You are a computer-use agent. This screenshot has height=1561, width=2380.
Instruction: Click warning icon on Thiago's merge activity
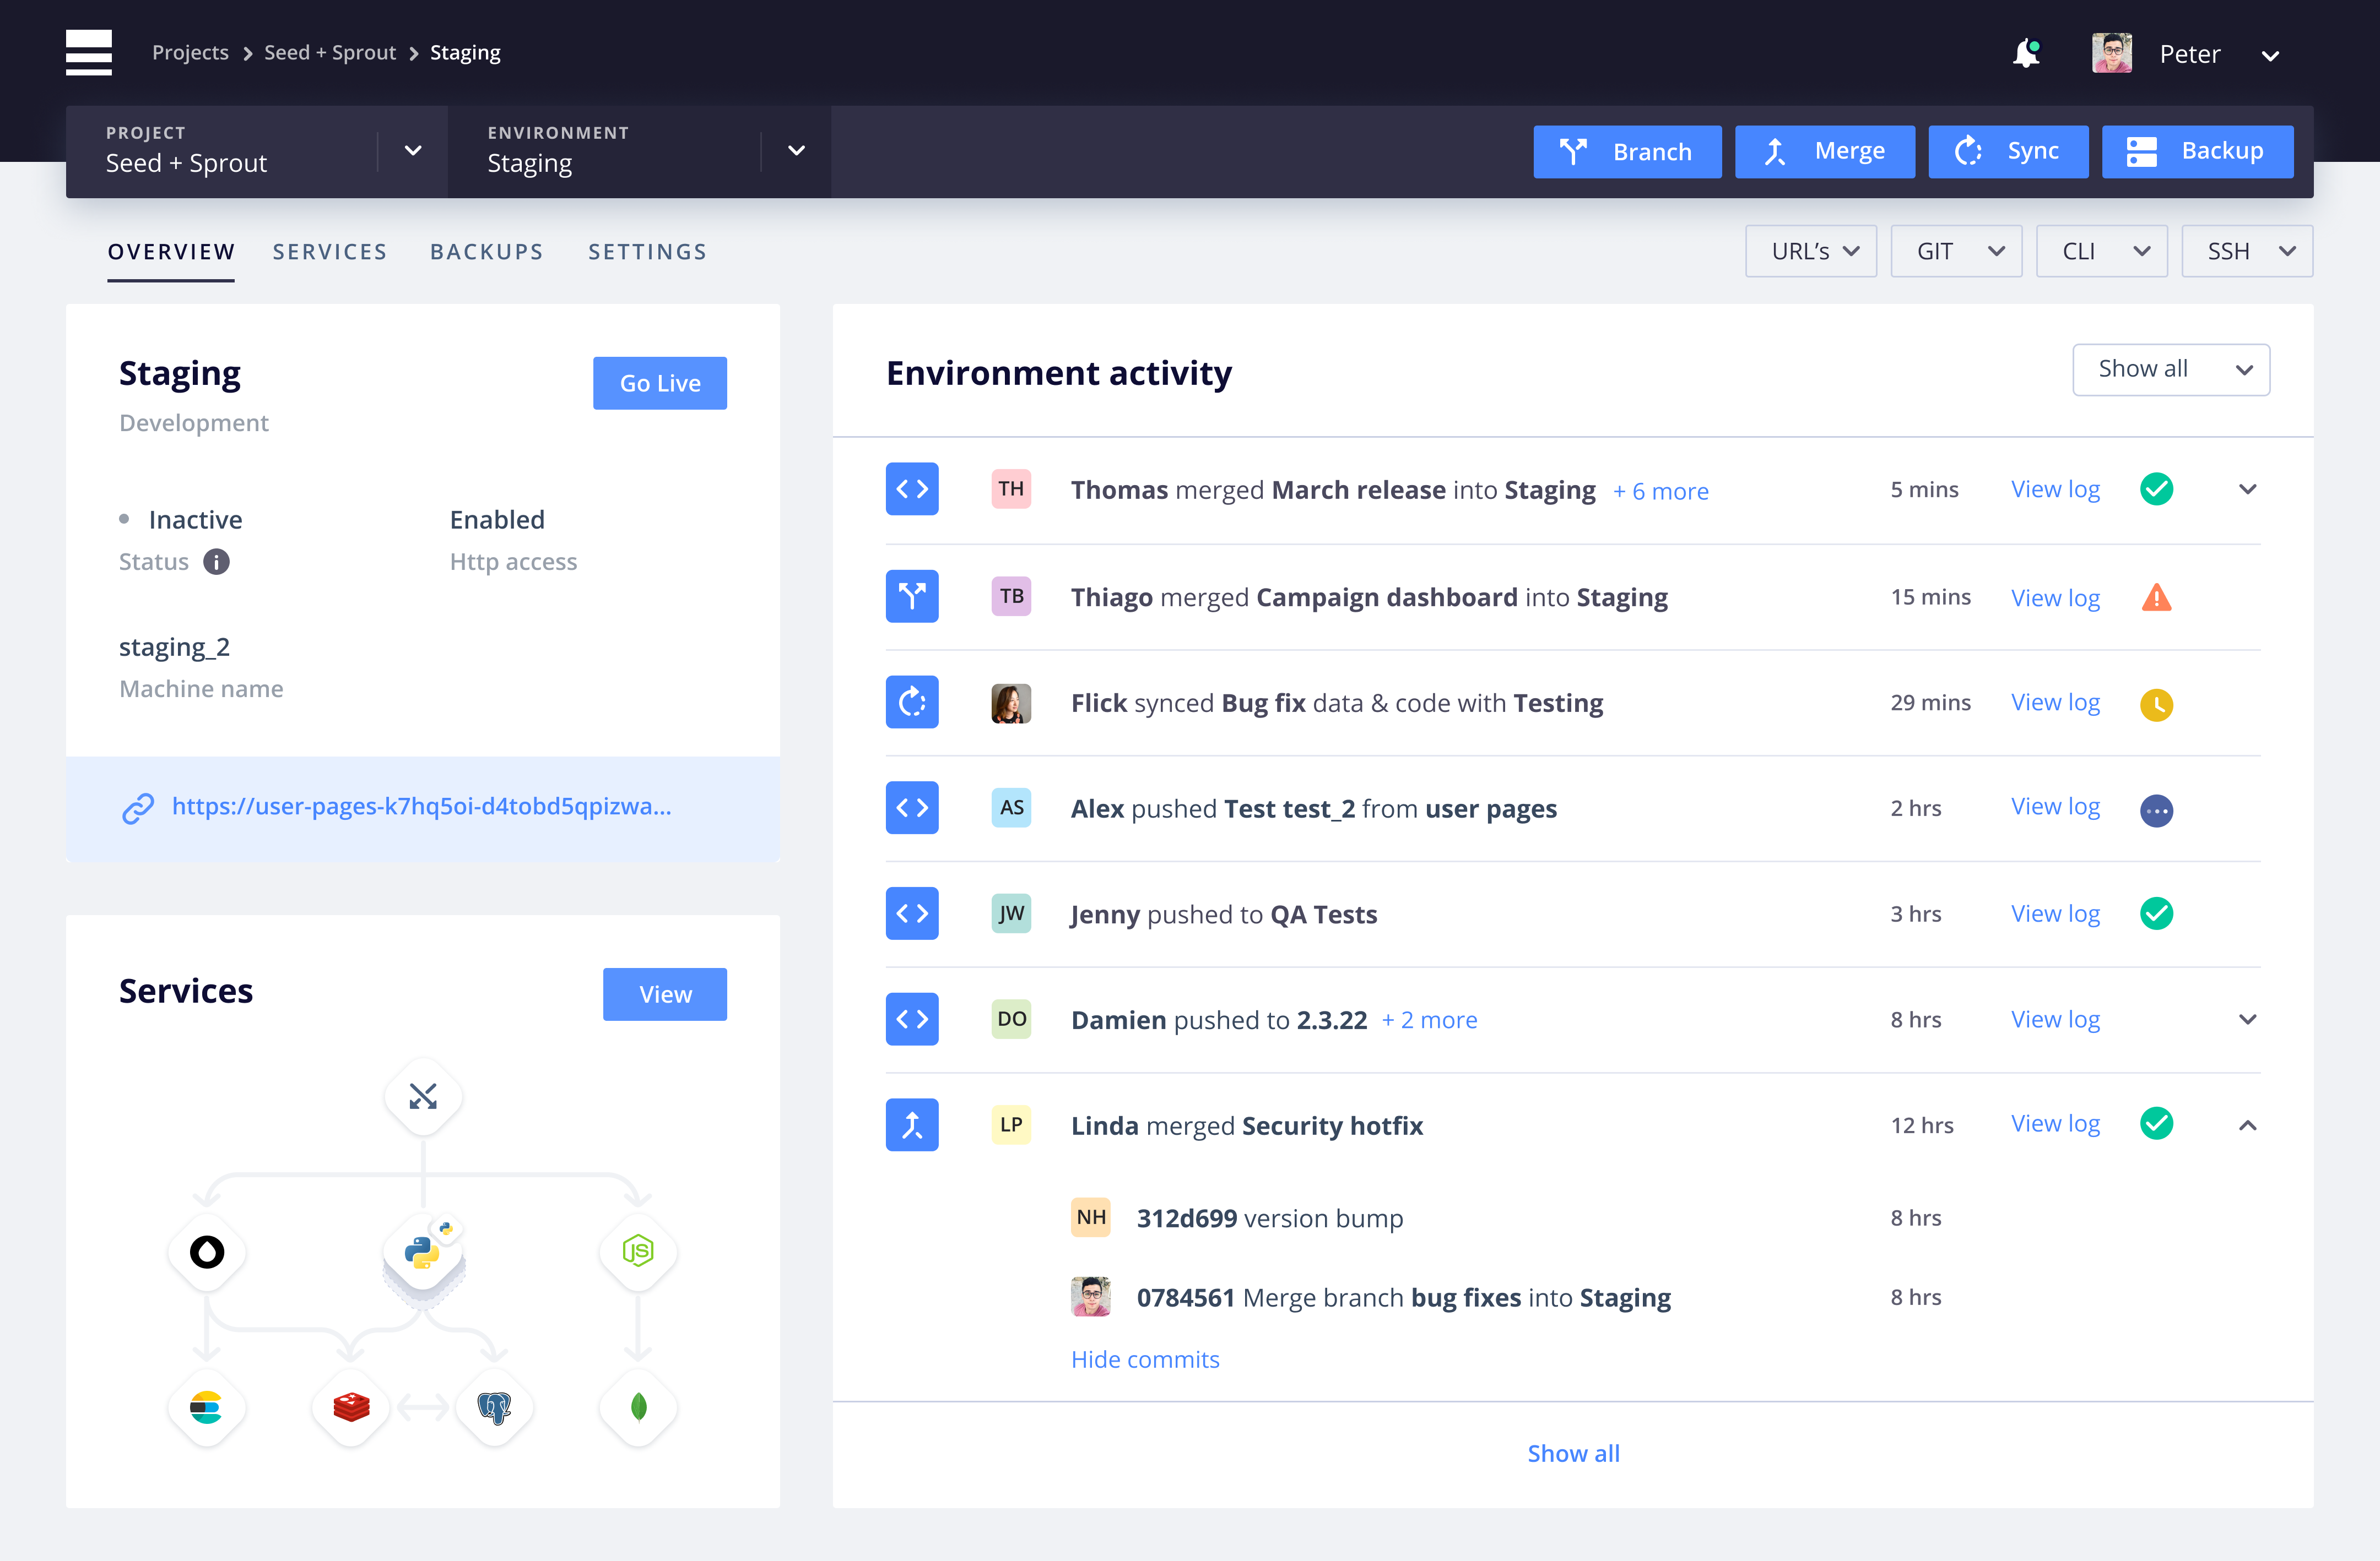(2156, 597)
